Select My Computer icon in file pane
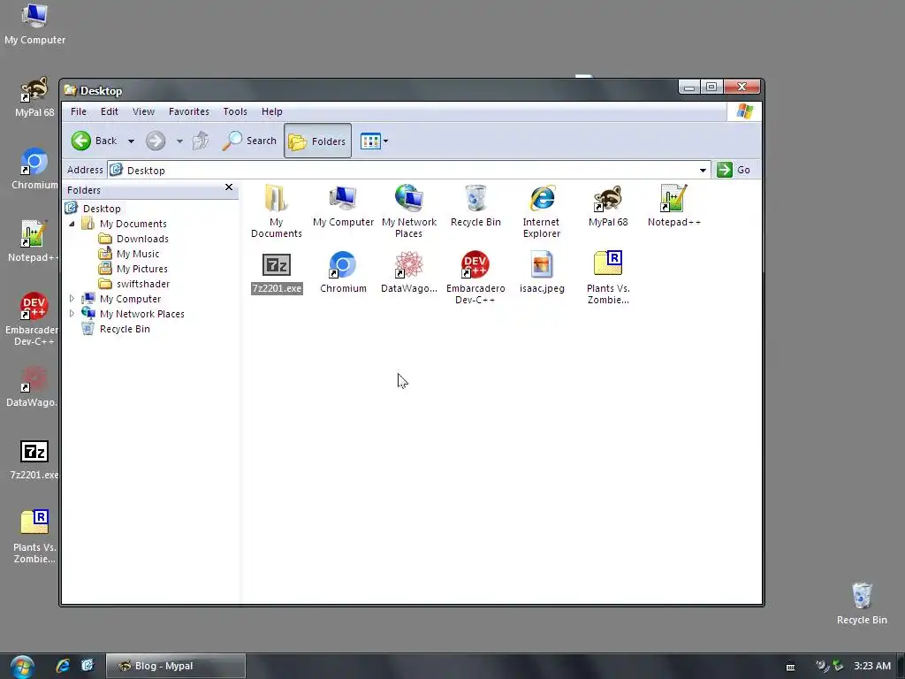 (x=343, y=205)
